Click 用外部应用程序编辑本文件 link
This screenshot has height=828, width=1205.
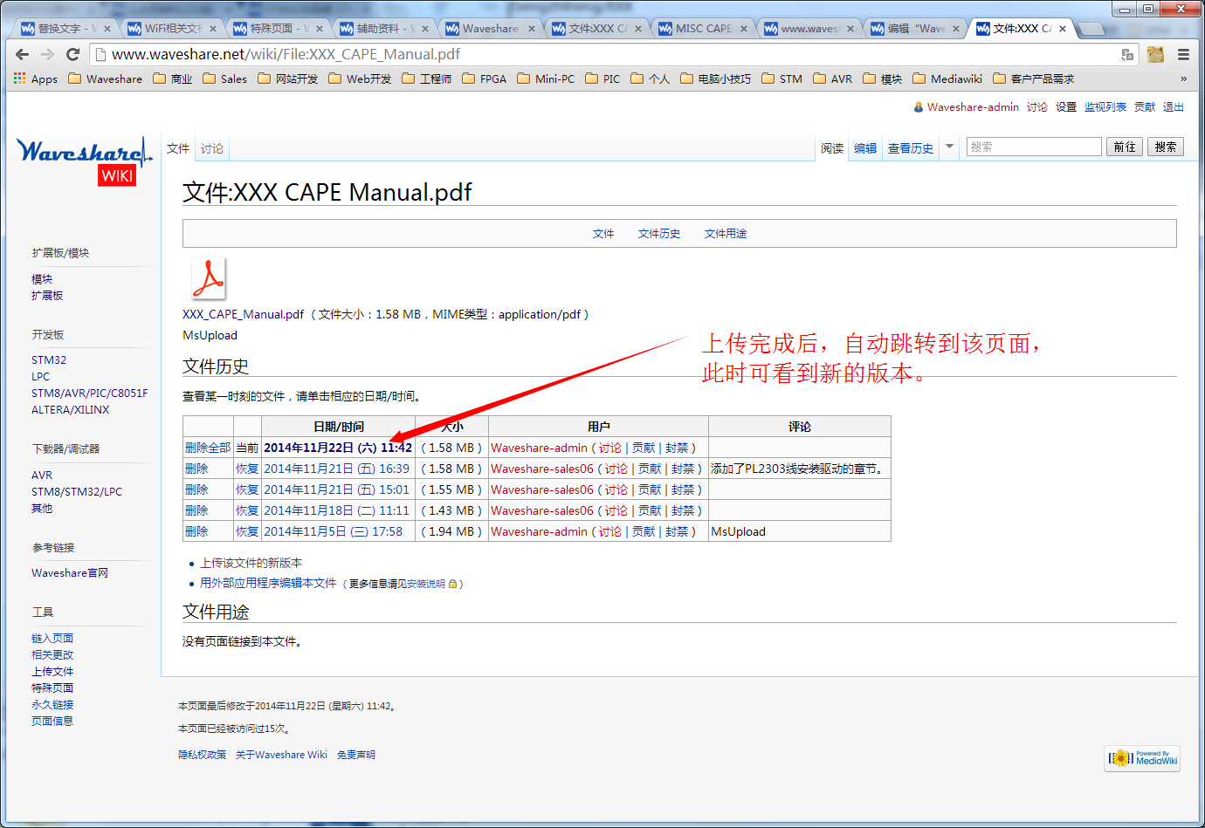click(268, 584)
